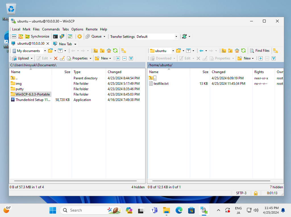The image size is (291, 217).
Task: Refresh the remote panel
Action: 244,51
